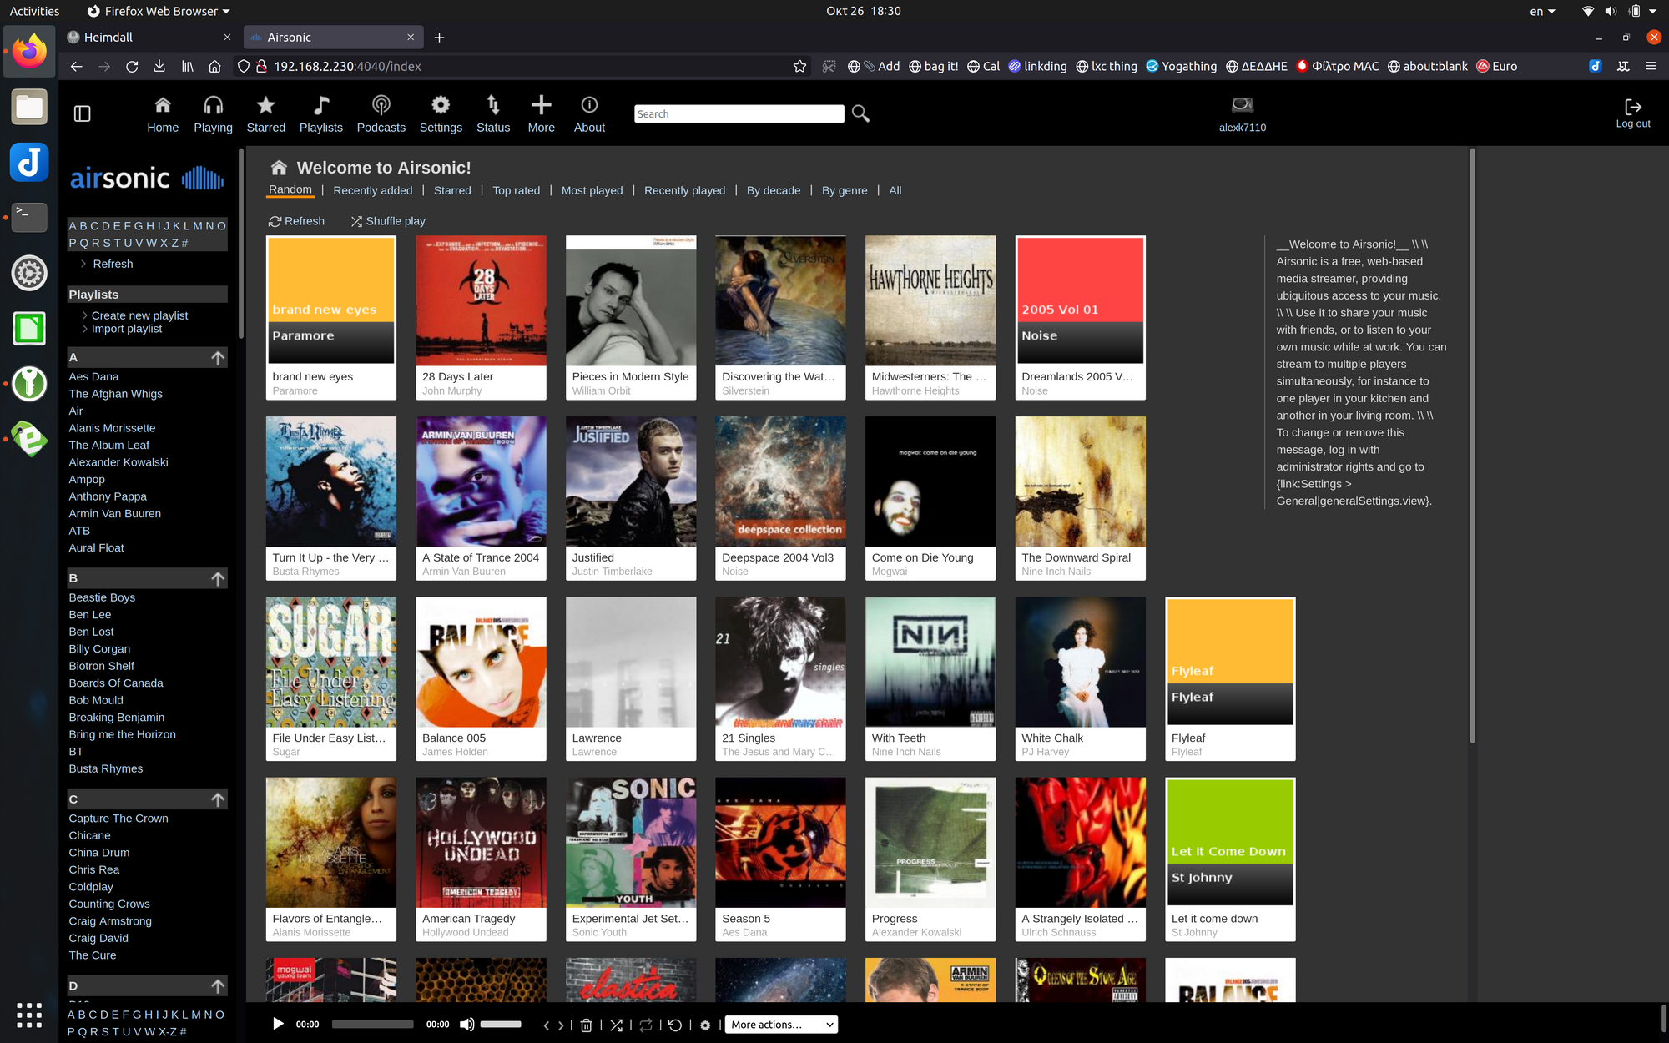Open artist Boards Of Canada
The image size is (1669, 1043).
pyautogui.click(x=116, y=683)
